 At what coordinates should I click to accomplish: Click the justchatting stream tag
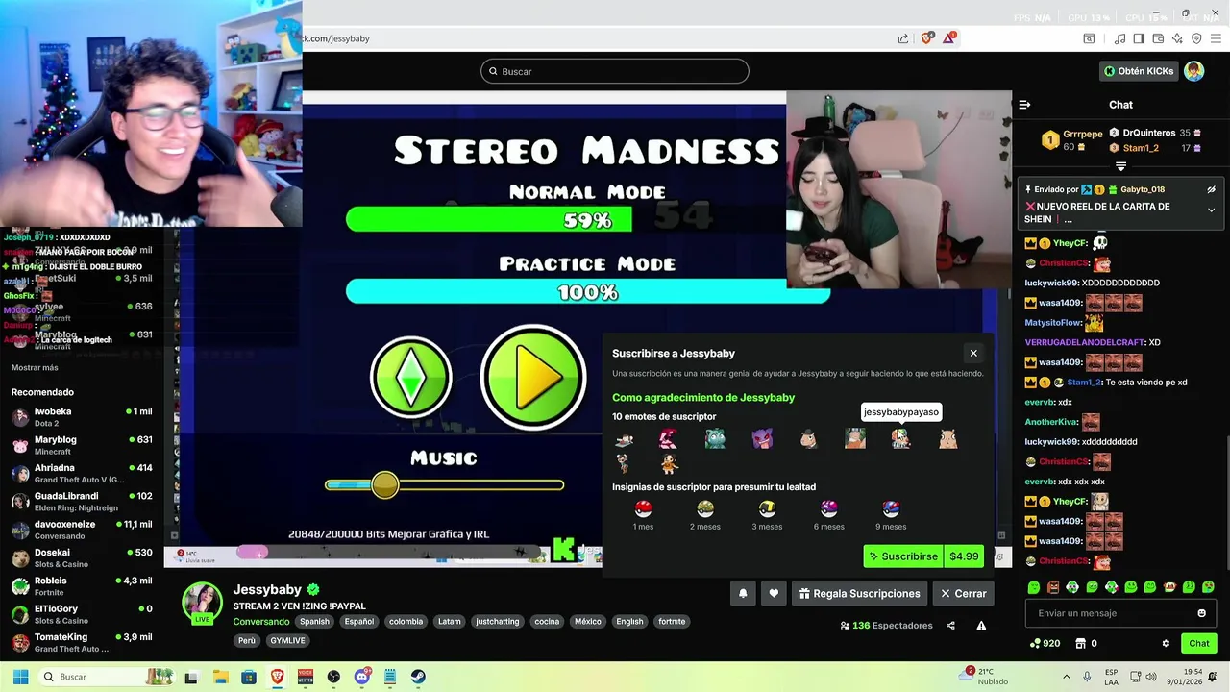[x=498, y=622]
